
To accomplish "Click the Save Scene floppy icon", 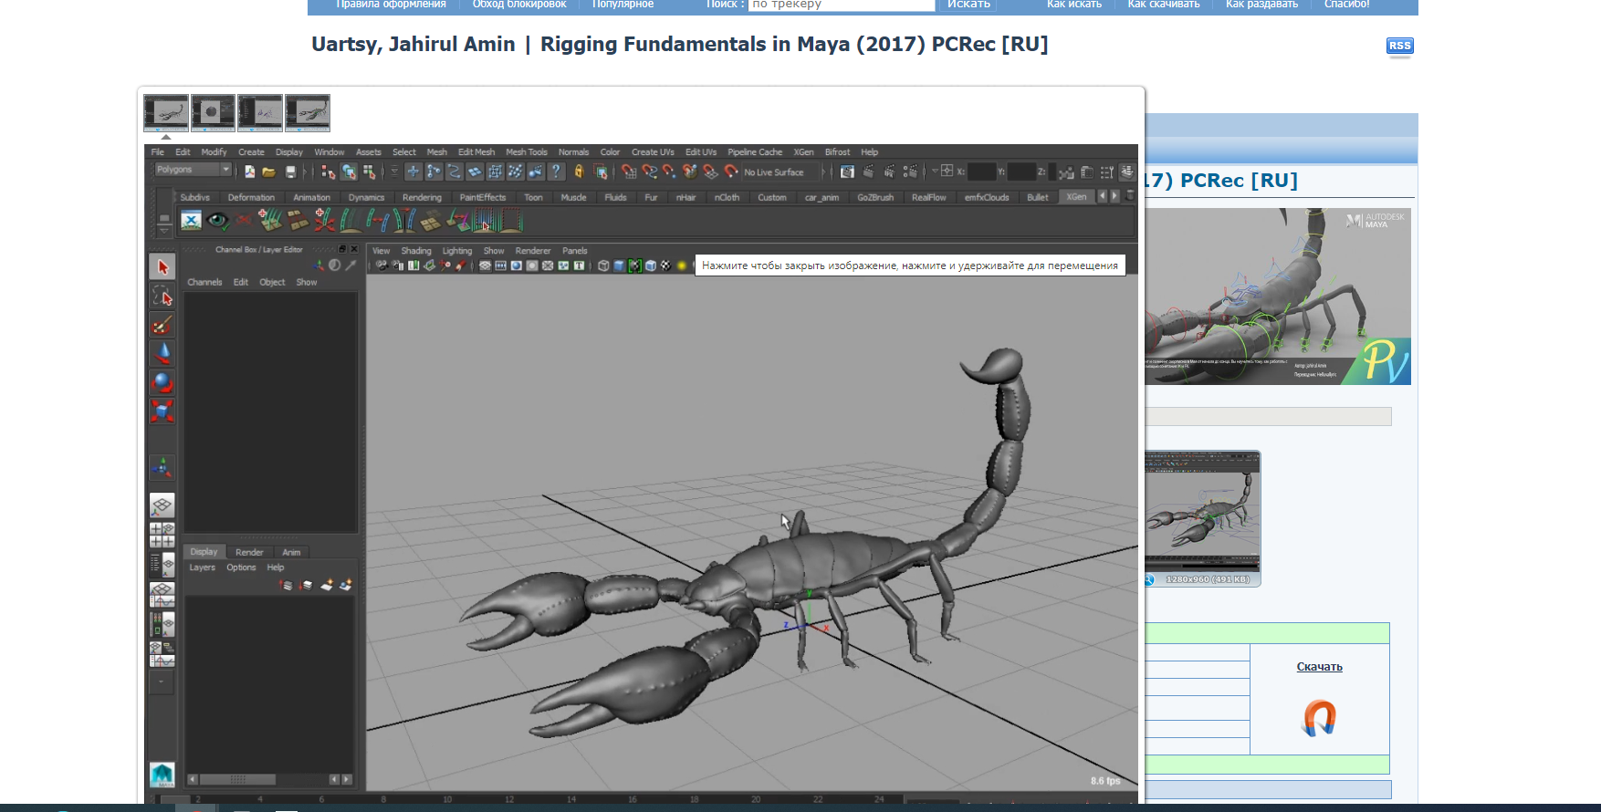I will [x=290, y=172].
